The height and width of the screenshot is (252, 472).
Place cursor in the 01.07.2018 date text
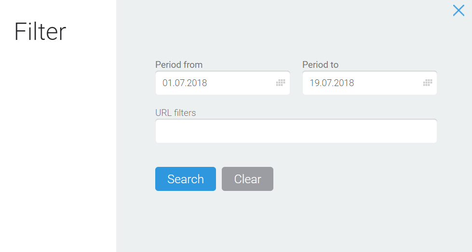[185, 83]
